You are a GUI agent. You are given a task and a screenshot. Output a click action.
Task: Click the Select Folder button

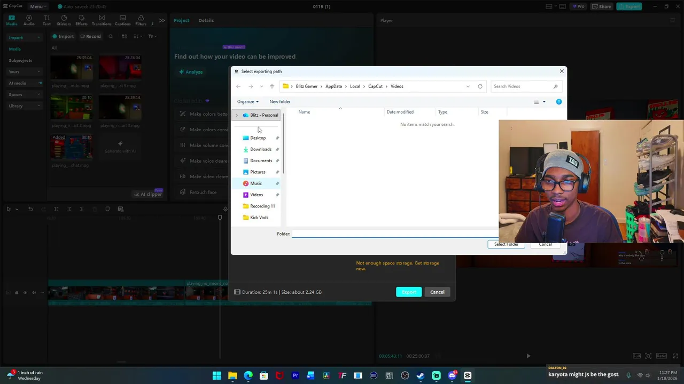(x=506, y=244)
